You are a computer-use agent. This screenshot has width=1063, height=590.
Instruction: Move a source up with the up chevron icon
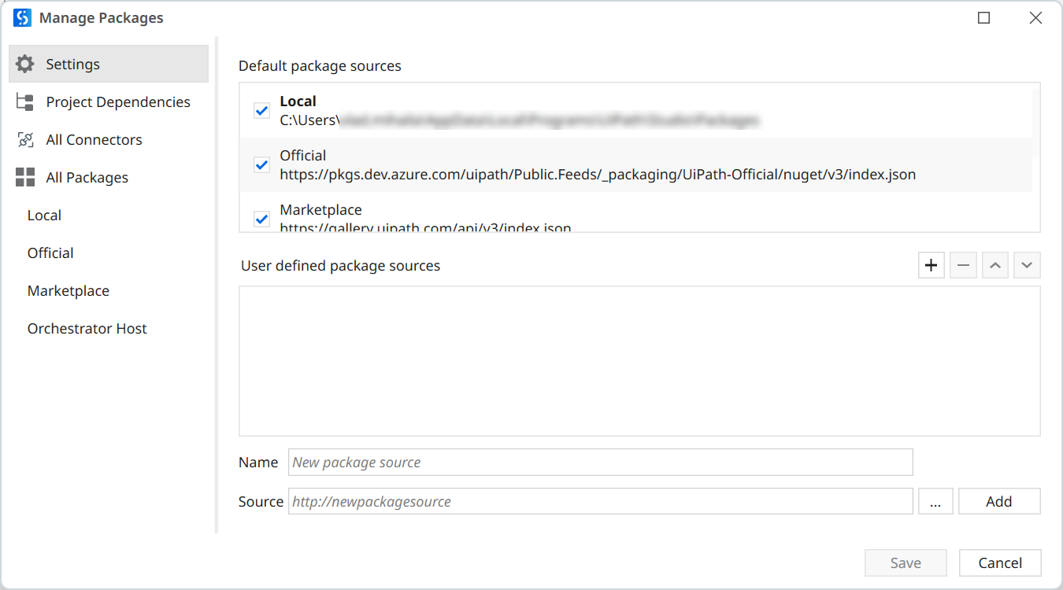[994, 265]
